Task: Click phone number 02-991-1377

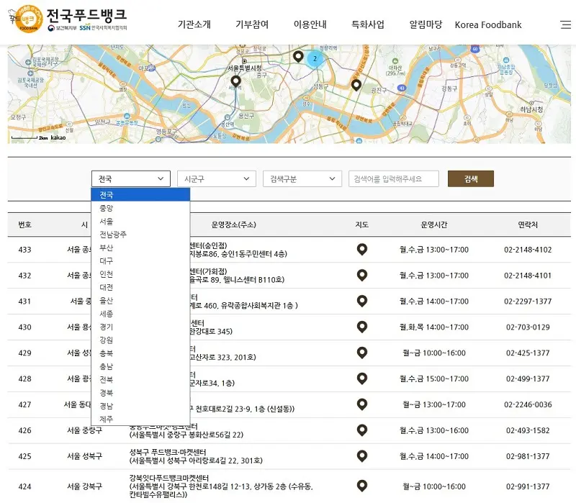Action: (528, 486)
